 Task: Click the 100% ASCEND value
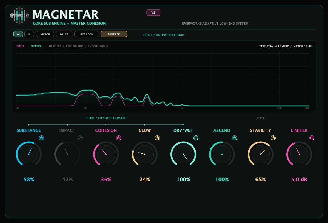[x=222, y=180]
